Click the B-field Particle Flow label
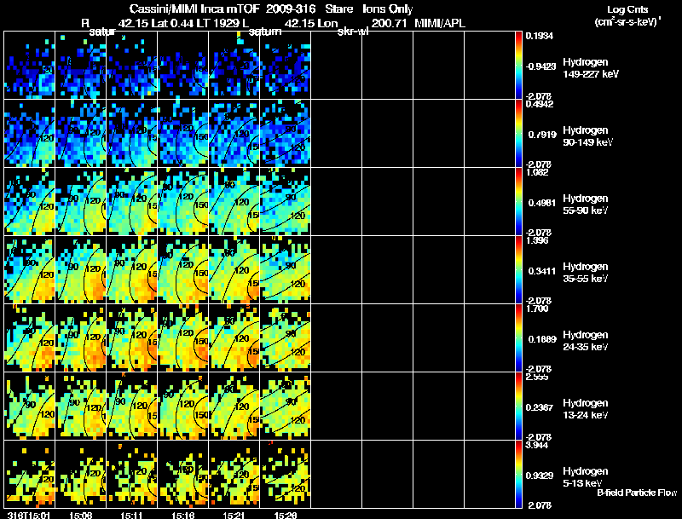Image resolution: width=682 pixels, height=519 pixels. pos(637,493)
